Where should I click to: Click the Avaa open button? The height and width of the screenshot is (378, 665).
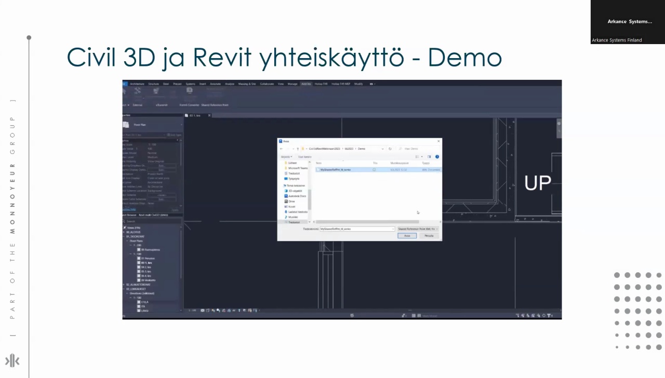click(407, 235)
